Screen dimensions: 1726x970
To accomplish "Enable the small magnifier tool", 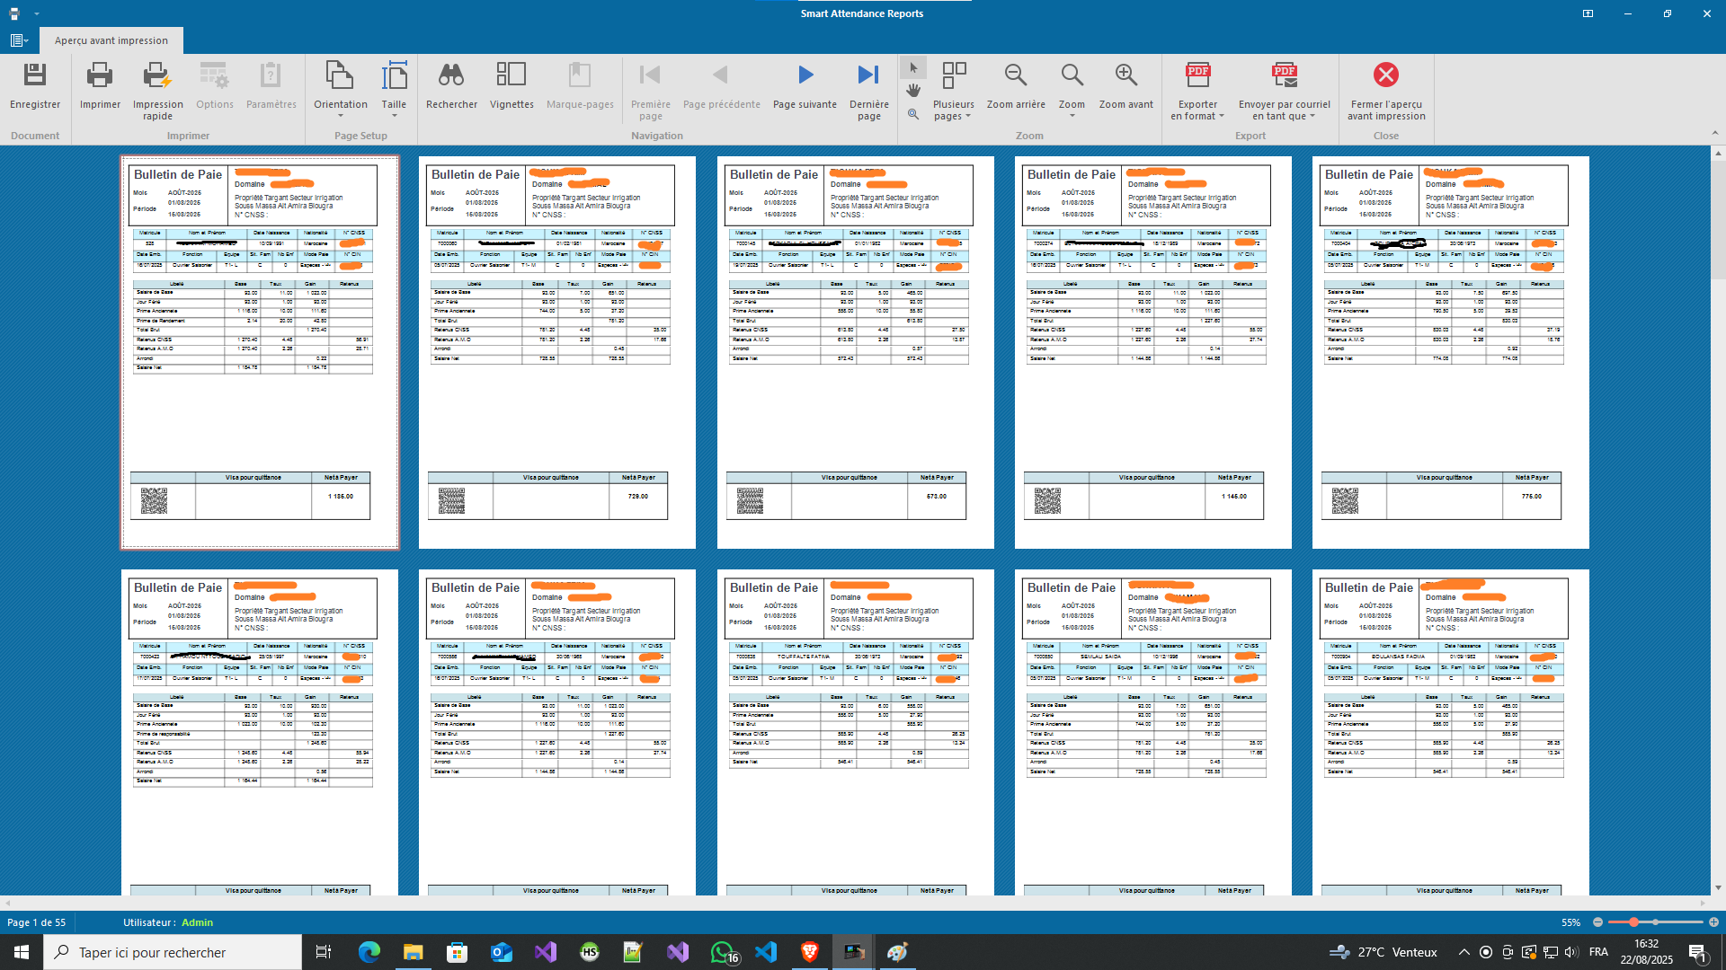I will click(x=913, y=114).
